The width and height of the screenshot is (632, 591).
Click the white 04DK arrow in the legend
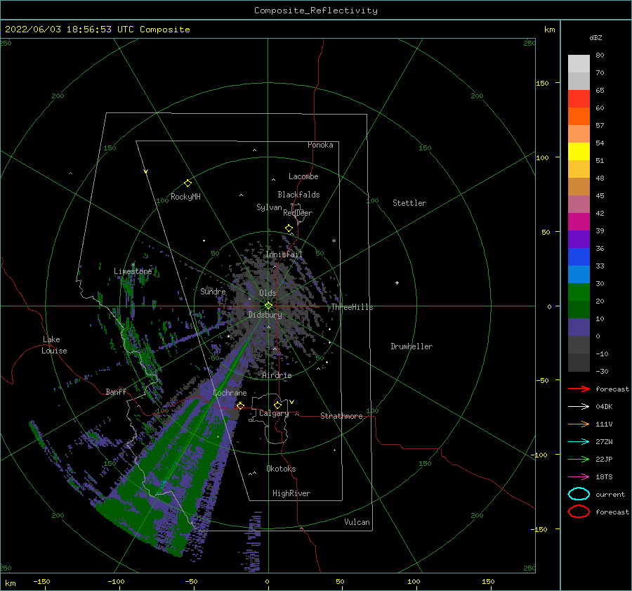pyautogui.click(x=579, y=406)
